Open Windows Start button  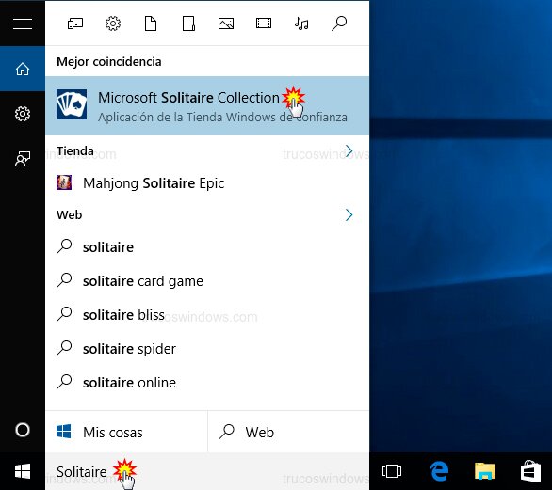click(23, 471)
